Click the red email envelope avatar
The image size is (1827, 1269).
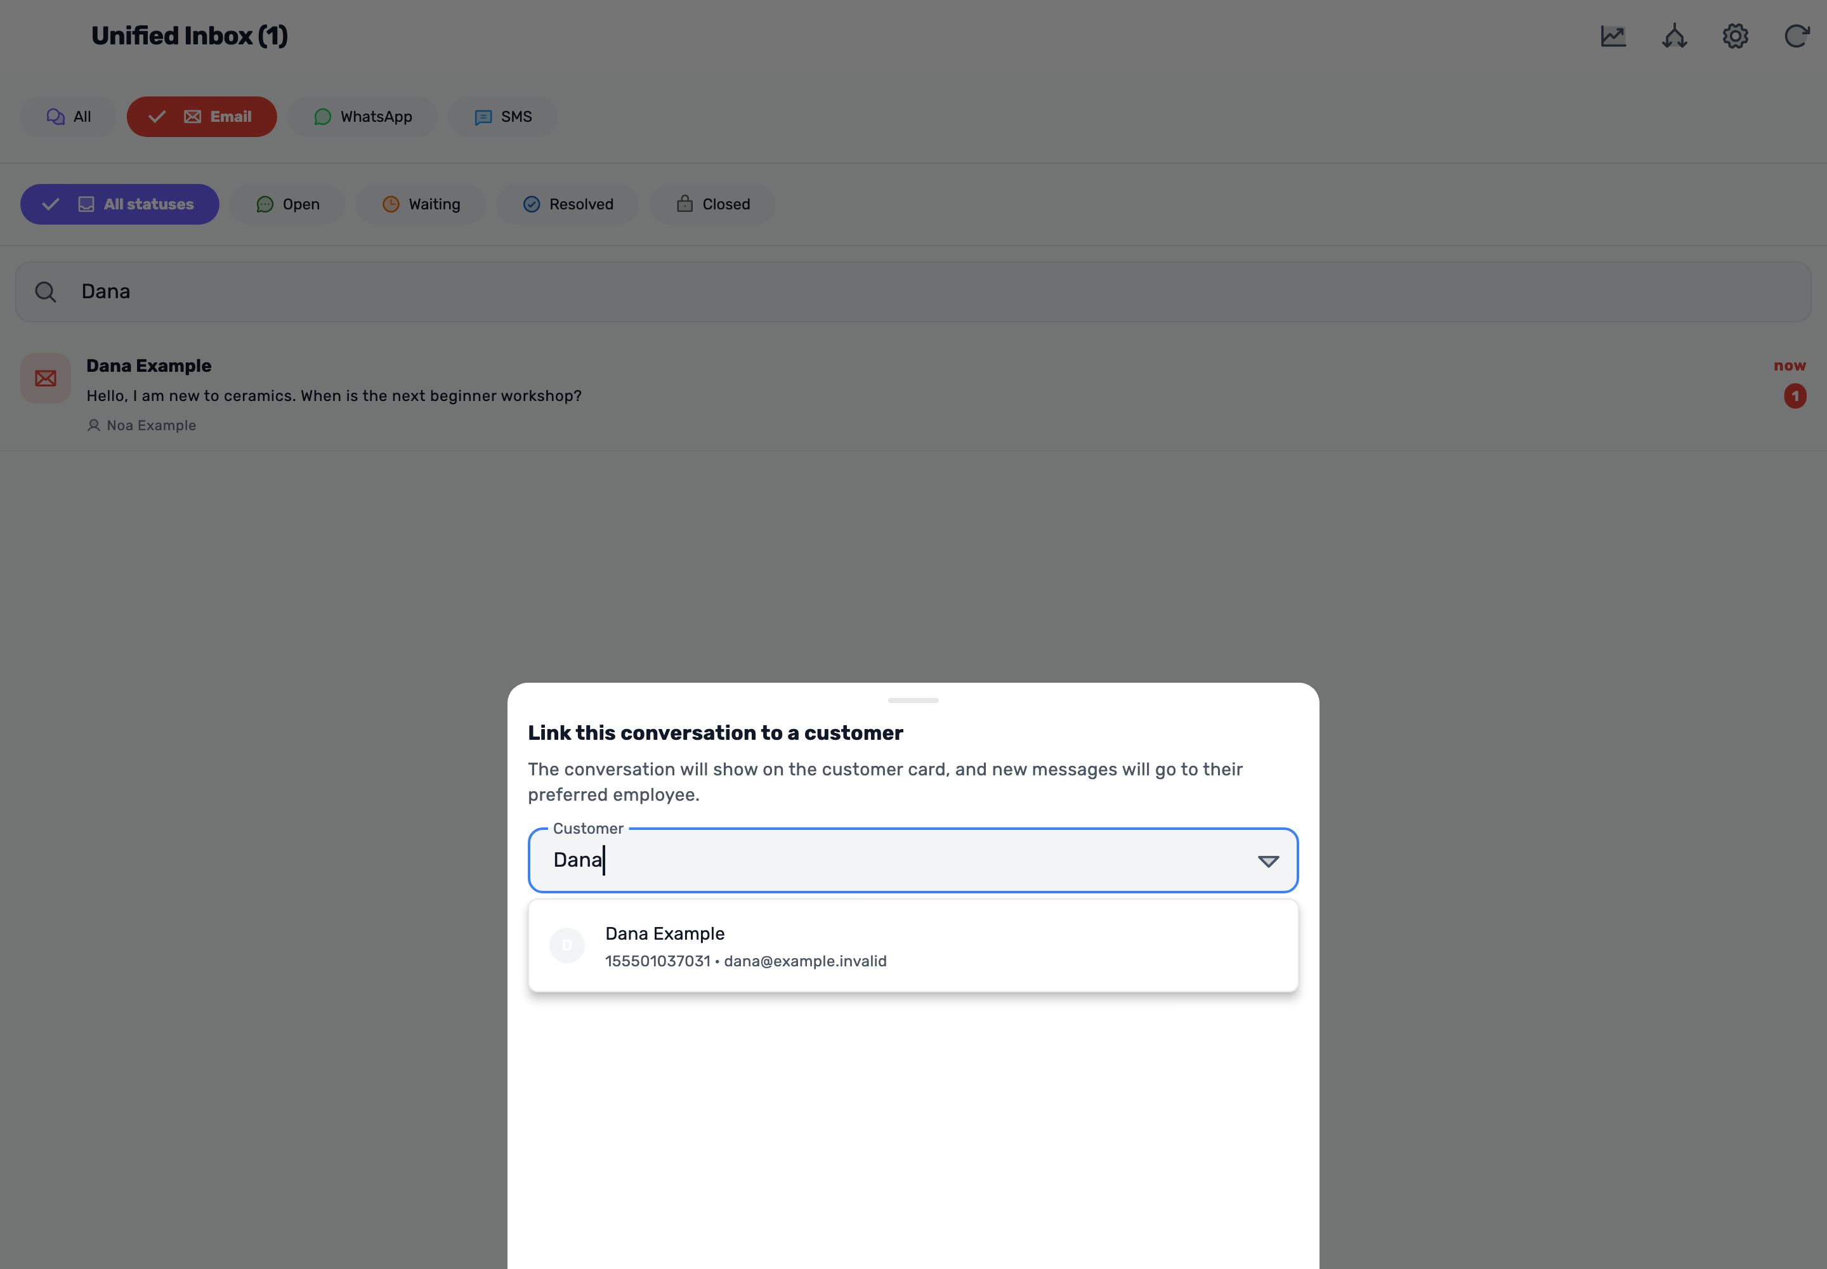click(45, 378)
